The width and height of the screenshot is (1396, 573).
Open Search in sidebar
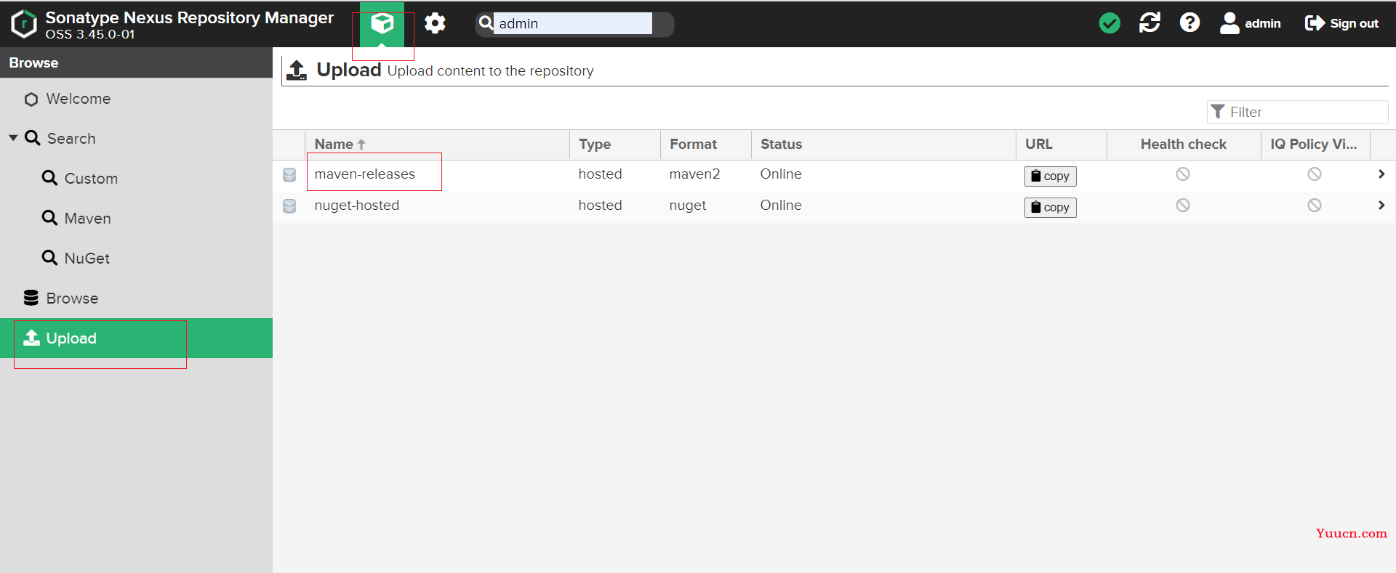pyautogui.click(x=71, y=139)
